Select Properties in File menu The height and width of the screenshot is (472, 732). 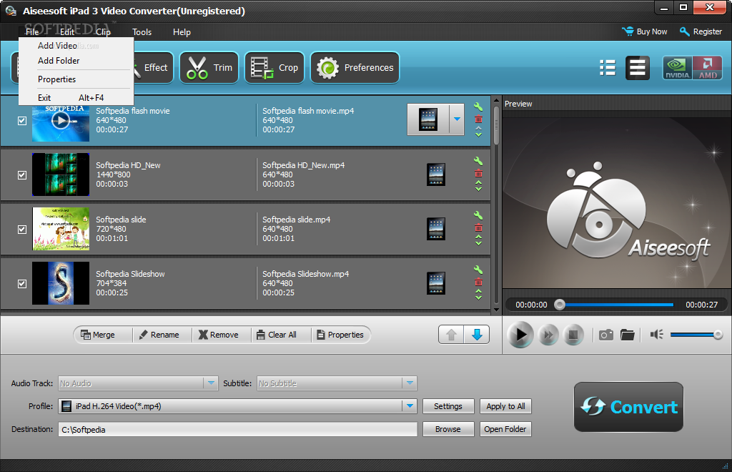[x=76, y=79]
